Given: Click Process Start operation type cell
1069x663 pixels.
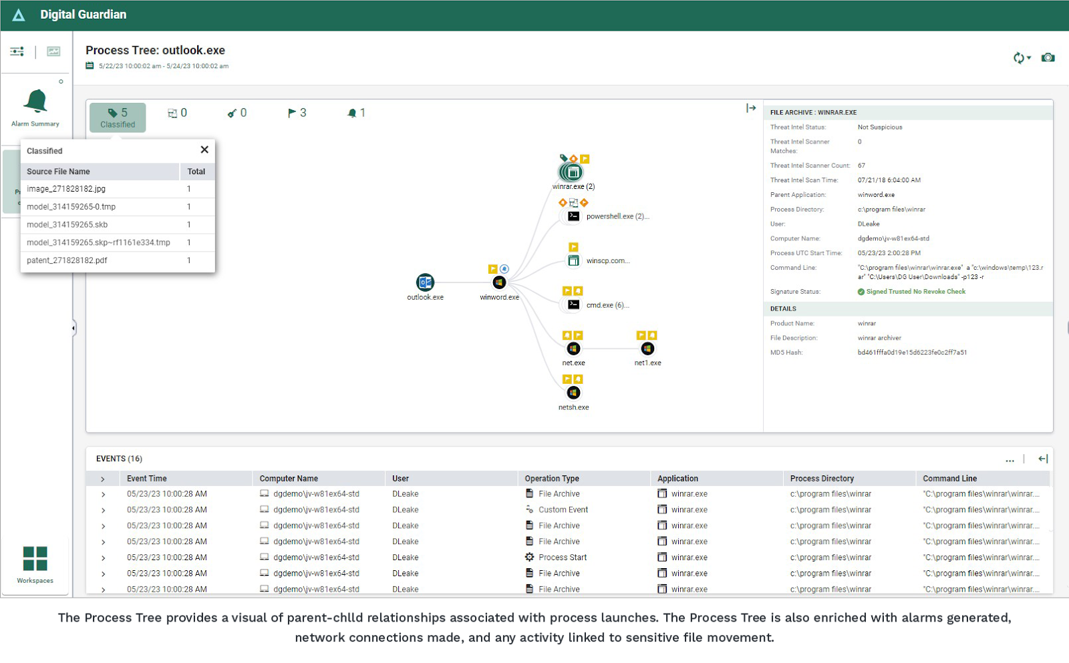Looking at the screenshot, I should [563, 558].
